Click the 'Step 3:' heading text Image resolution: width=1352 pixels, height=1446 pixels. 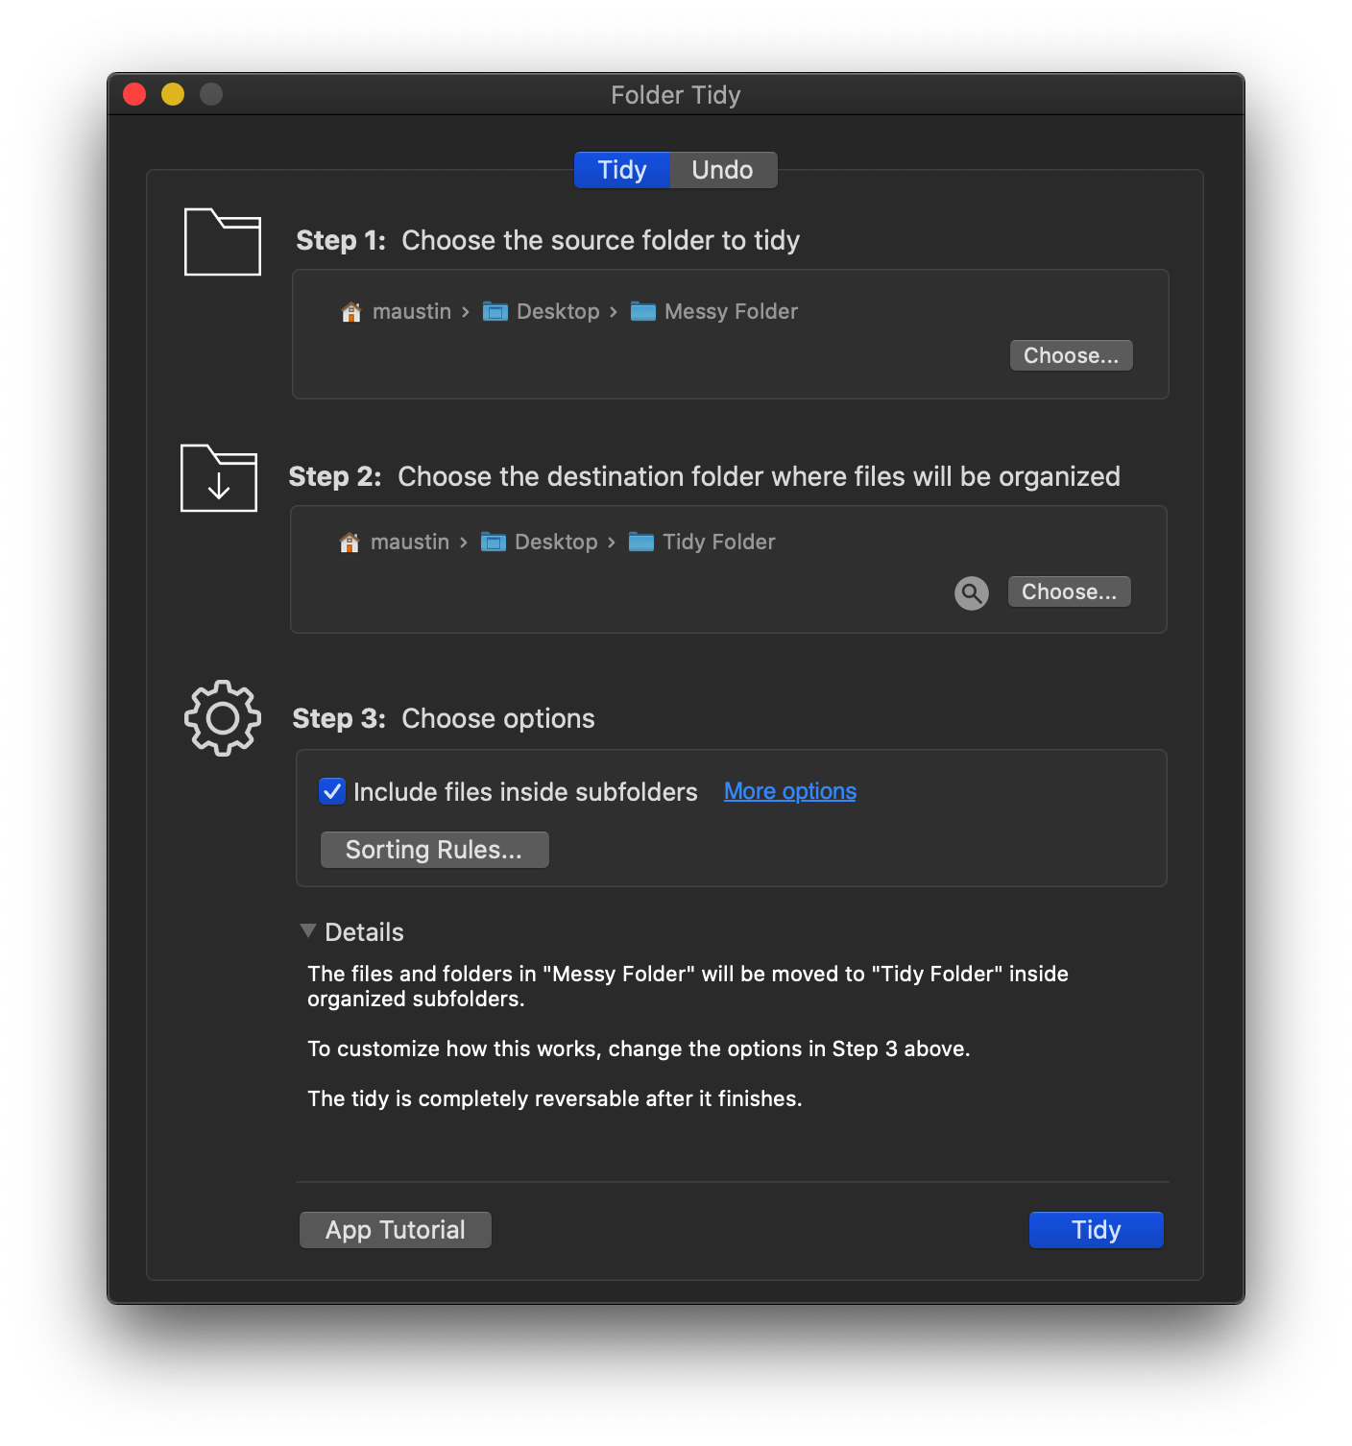[x=339, y=718]
